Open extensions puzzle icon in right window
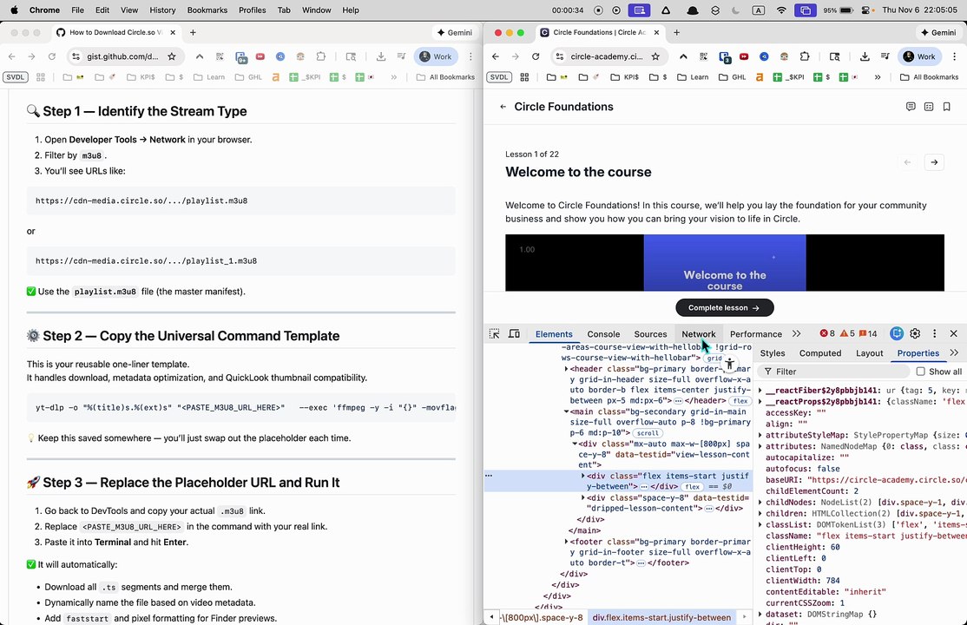 [x=804, y=56]
